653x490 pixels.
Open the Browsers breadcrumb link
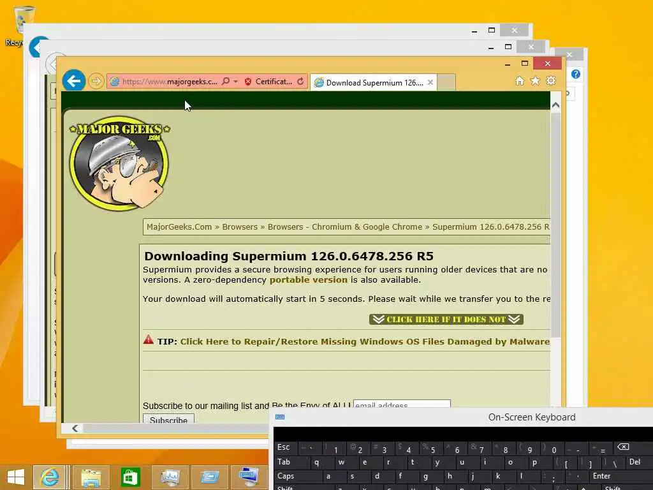coord(240,227)
